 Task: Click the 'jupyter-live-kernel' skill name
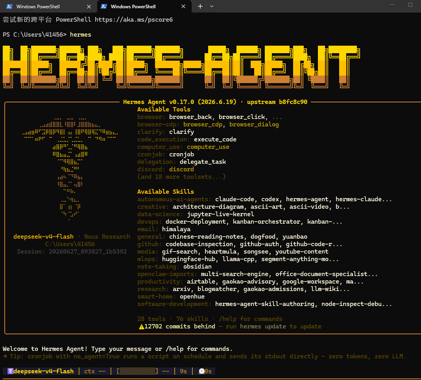(220, 214)
